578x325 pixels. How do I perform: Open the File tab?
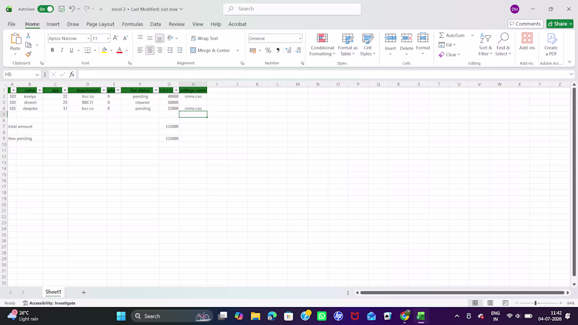coord(12,24)
